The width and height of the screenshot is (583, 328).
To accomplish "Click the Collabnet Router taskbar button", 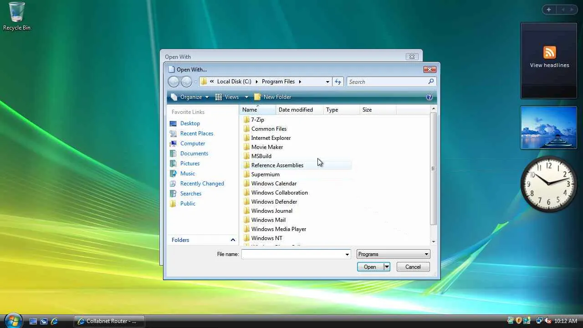I will (109, 321).
